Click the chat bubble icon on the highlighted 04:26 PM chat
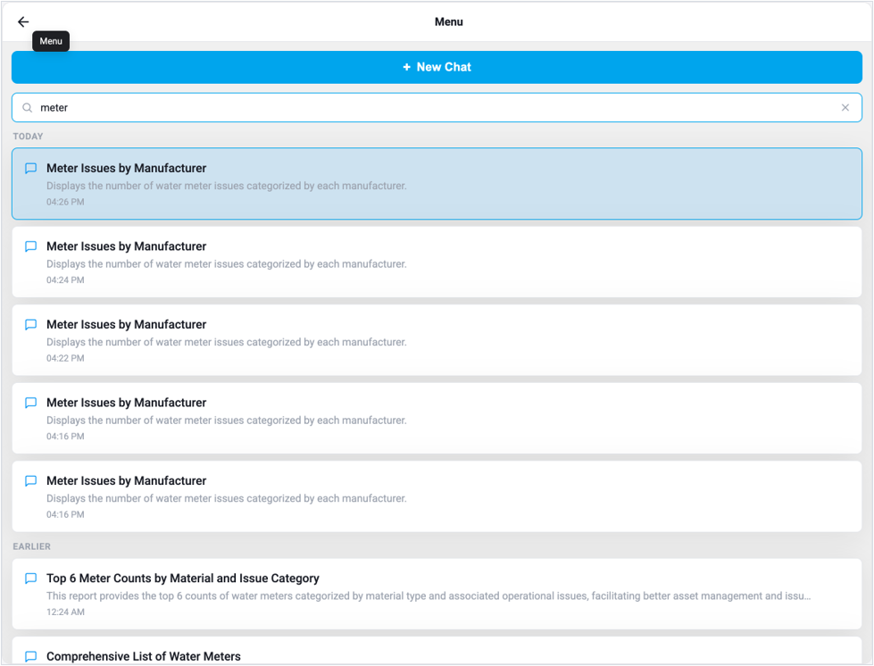 (x=31, y=169)
